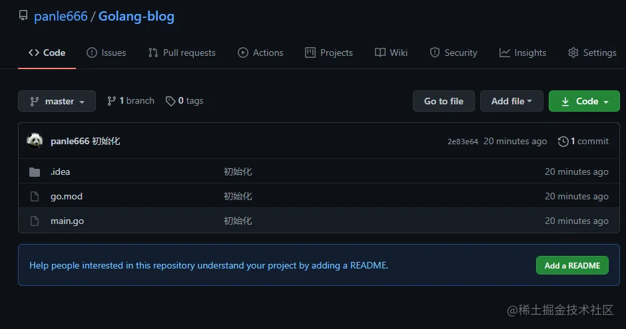Click the Code tab angle-brackets icon
Image resolution: width=626 pixels, height=329 pixels.
tap(34, 53)
